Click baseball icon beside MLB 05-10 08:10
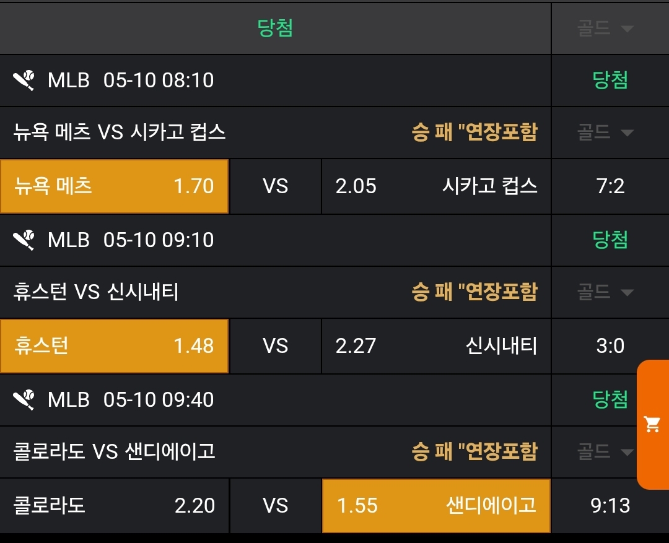The image size is (669, 543). pyautogui.click(x=25, y=80)
